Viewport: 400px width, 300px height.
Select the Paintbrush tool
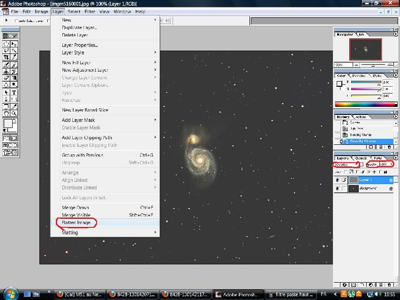[x=14, y=65]
